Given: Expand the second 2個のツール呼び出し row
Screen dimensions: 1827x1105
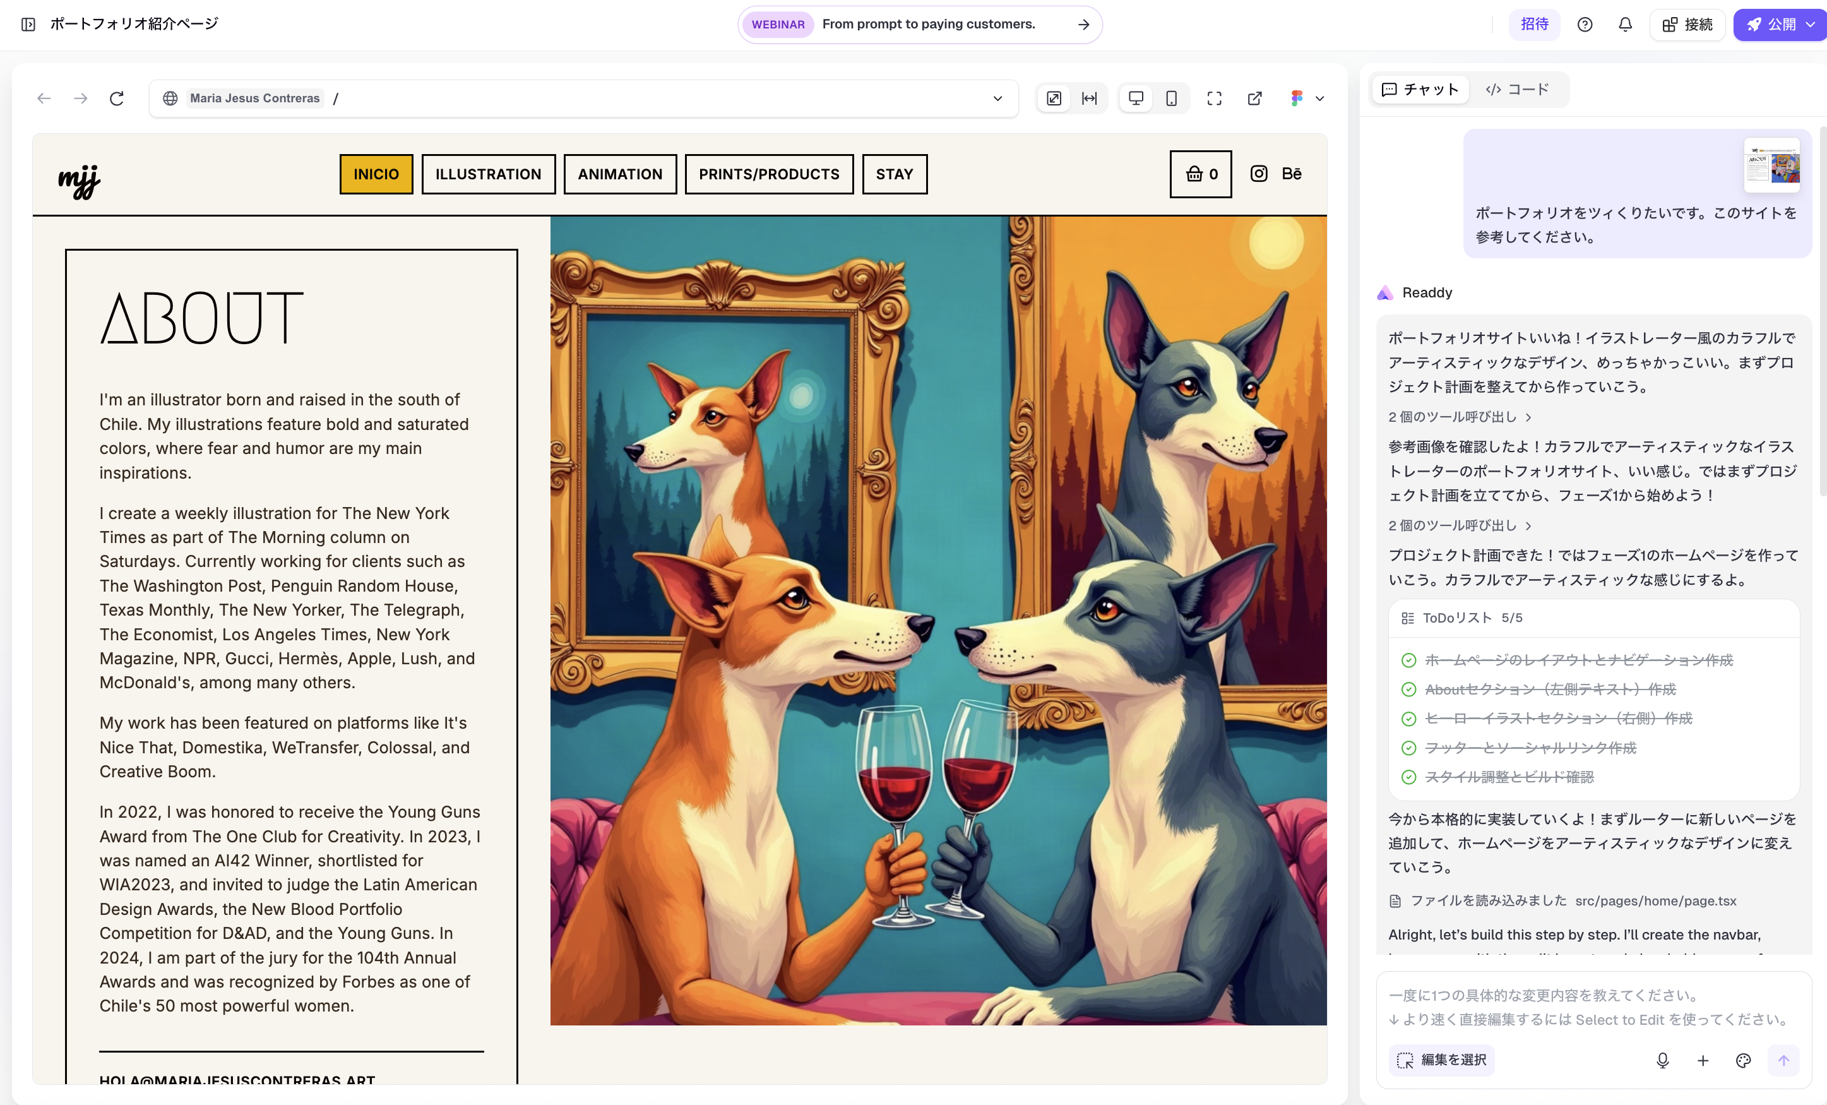Looking at the screenshot, I should click(1459, 525).
